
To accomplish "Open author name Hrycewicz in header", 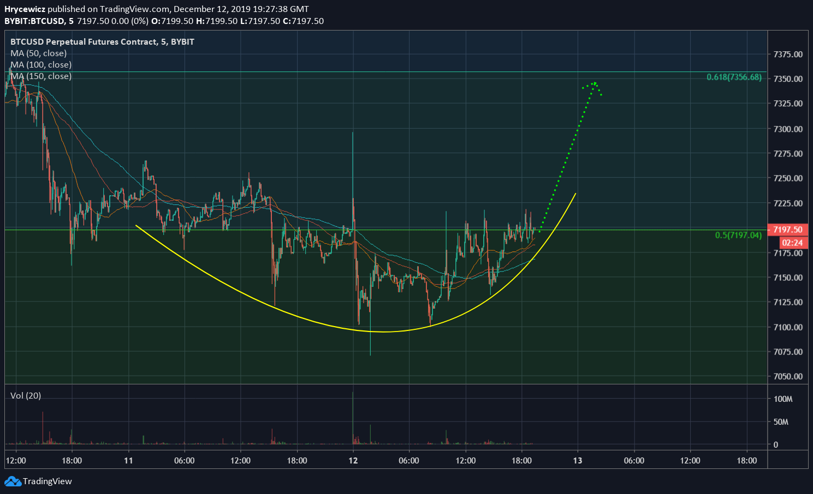I will pos(25,9).
